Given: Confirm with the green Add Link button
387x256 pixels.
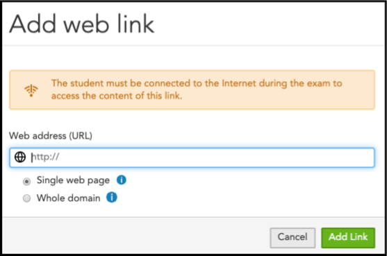Looking at the screenshot, I should [348, 237].
